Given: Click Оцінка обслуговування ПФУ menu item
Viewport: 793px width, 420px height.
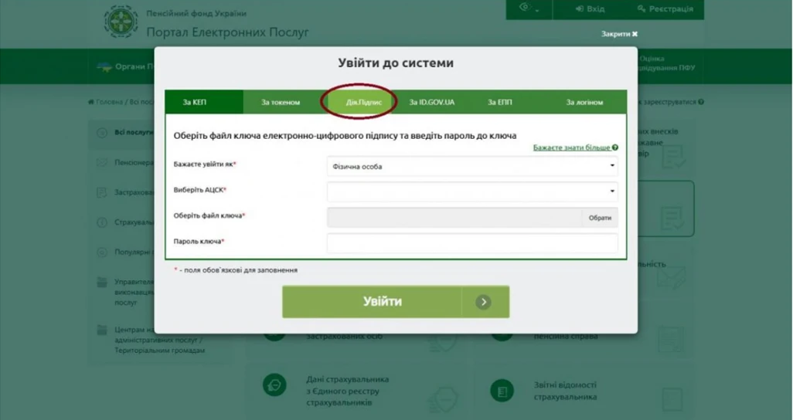Looking at the screenshot, I should tap(666, 63).
